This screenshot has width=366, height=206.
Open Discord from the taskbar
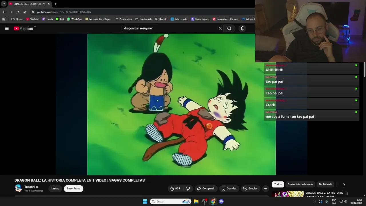point(221,201)
